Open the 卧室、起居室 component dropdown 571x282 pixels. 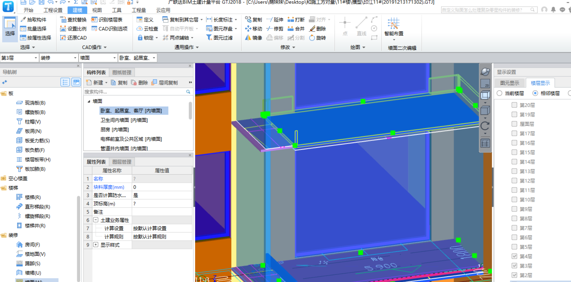tap(137, 58)
